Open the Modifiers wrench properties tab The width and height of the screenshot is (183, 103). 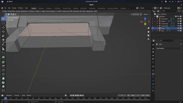[x=153, y=74]
